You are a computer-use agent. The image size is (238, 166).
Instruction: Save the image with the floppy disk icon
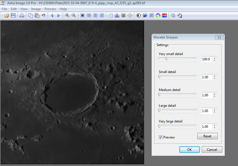[x=13, y=15]
